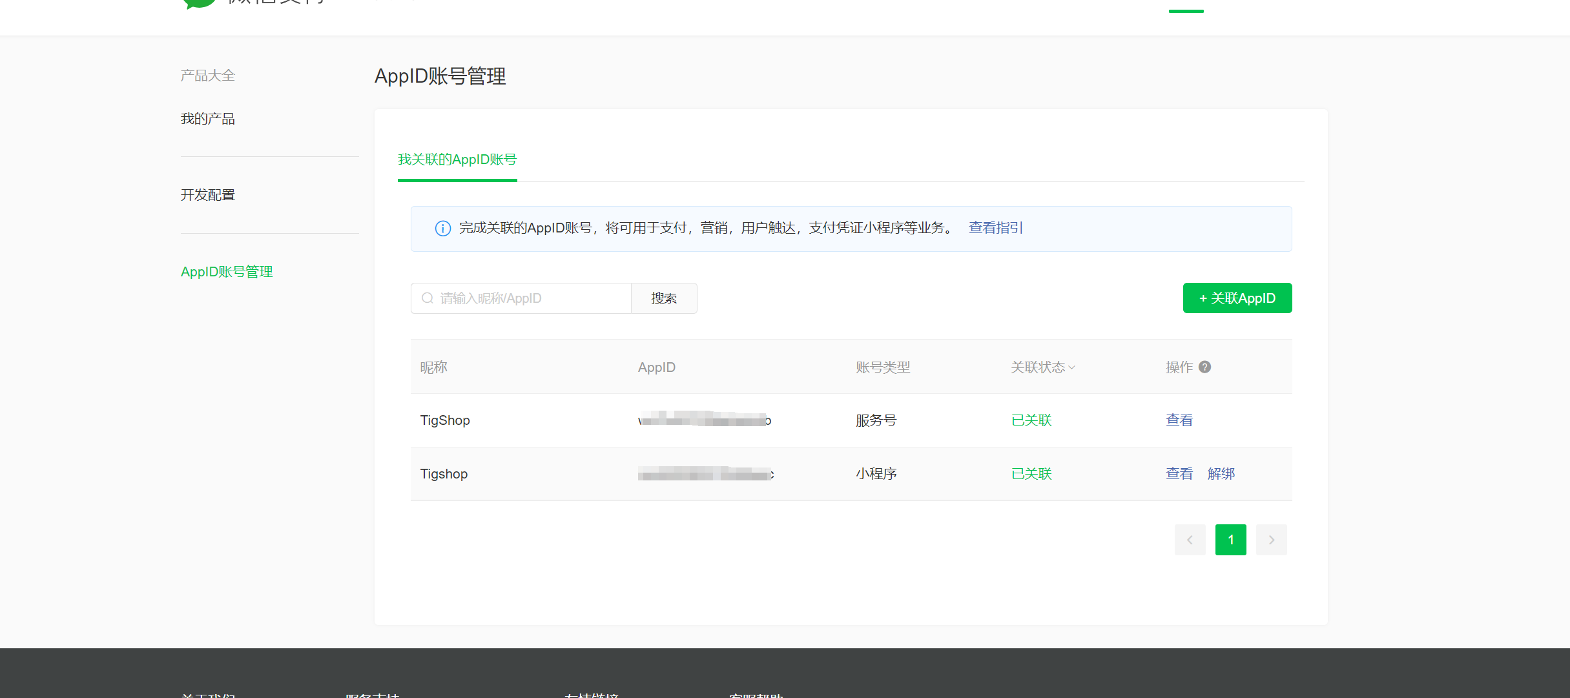
Task: Go to previous page with left arrow
Action: (1190, 540)
